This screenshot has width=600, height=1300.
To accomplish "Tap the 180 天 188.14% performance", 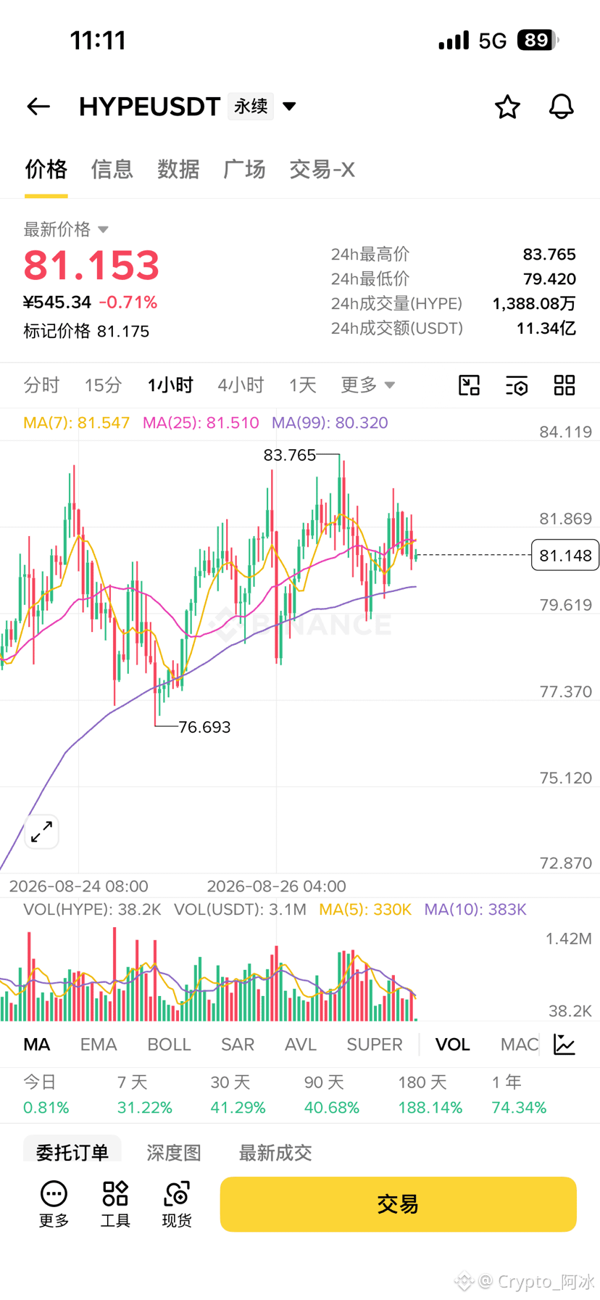I will coord(430,1095).
